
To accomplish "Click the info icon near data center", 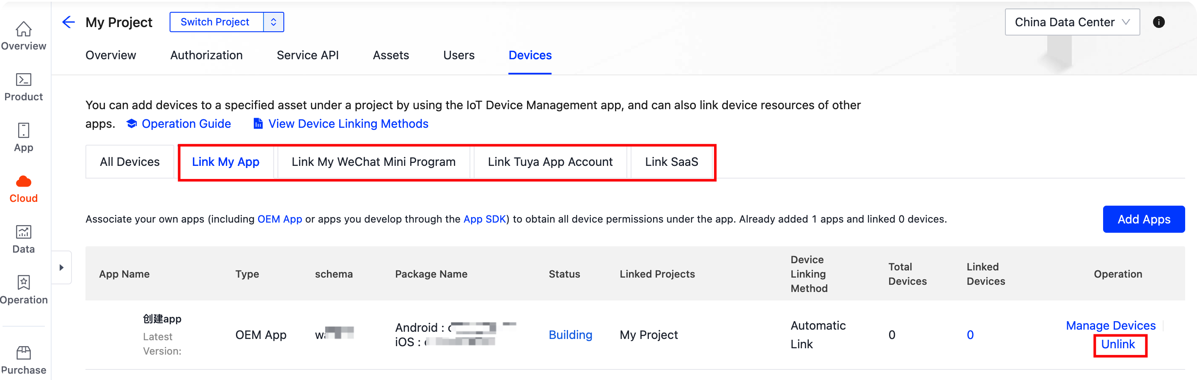I will (x=1159, y=22).
